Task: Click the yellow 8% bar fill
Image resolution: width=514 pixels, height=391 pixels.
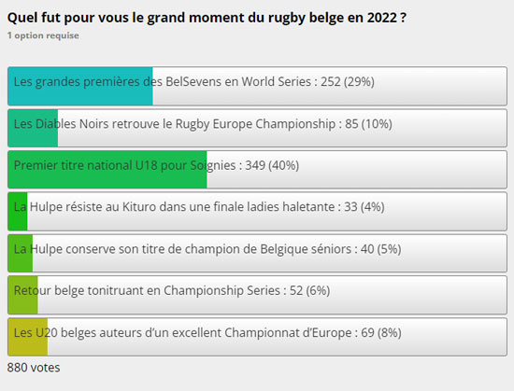Action: coord(28,337)
